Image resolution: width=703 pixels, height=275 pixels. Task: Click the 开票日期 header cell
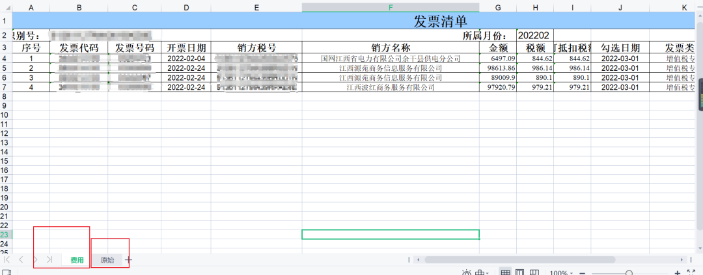click(186, 47)
